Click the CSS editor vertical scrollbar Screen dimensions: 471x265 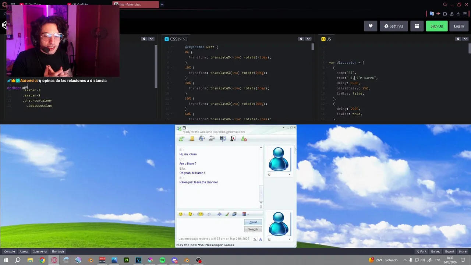[x=313, y=47]
